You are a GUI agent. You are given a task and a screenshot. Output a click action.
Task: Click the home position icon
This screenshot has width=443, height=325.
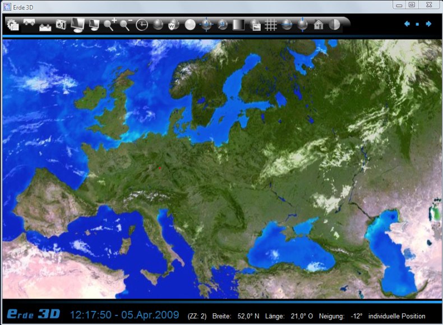click(x=319, y=25)
